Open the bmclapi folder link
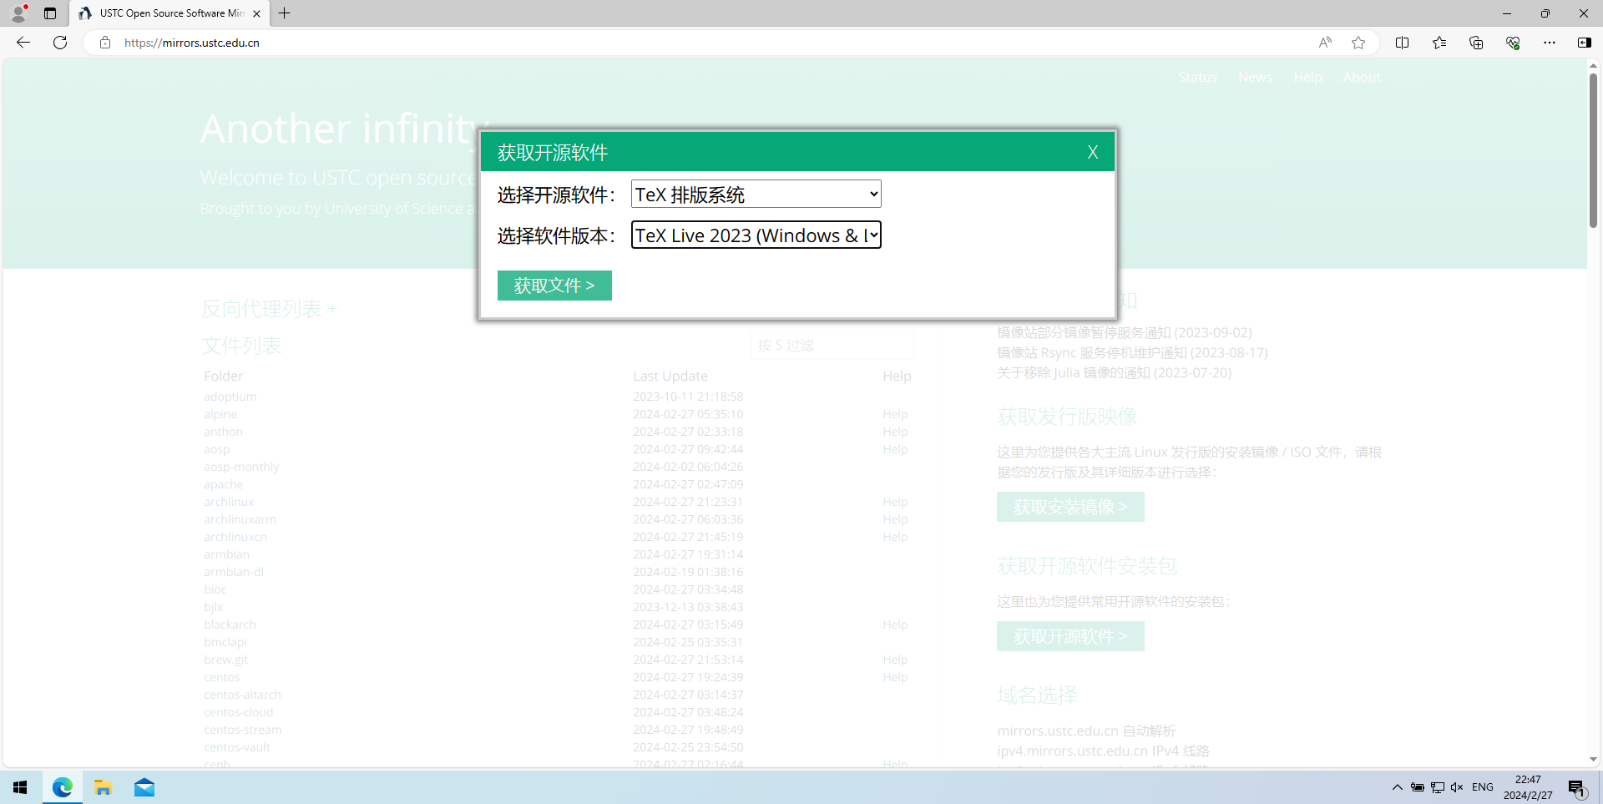This screenshot has width=1603, height=804. 225,642
